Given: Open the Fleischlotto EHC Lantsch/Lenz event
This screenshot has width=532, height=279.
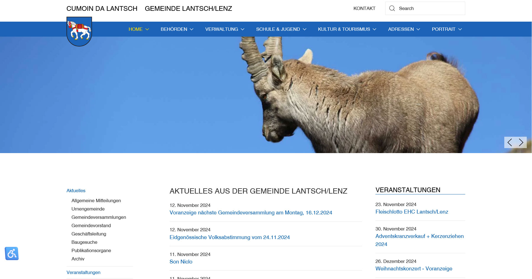Looking at the screenshot, I should [412, 212].
